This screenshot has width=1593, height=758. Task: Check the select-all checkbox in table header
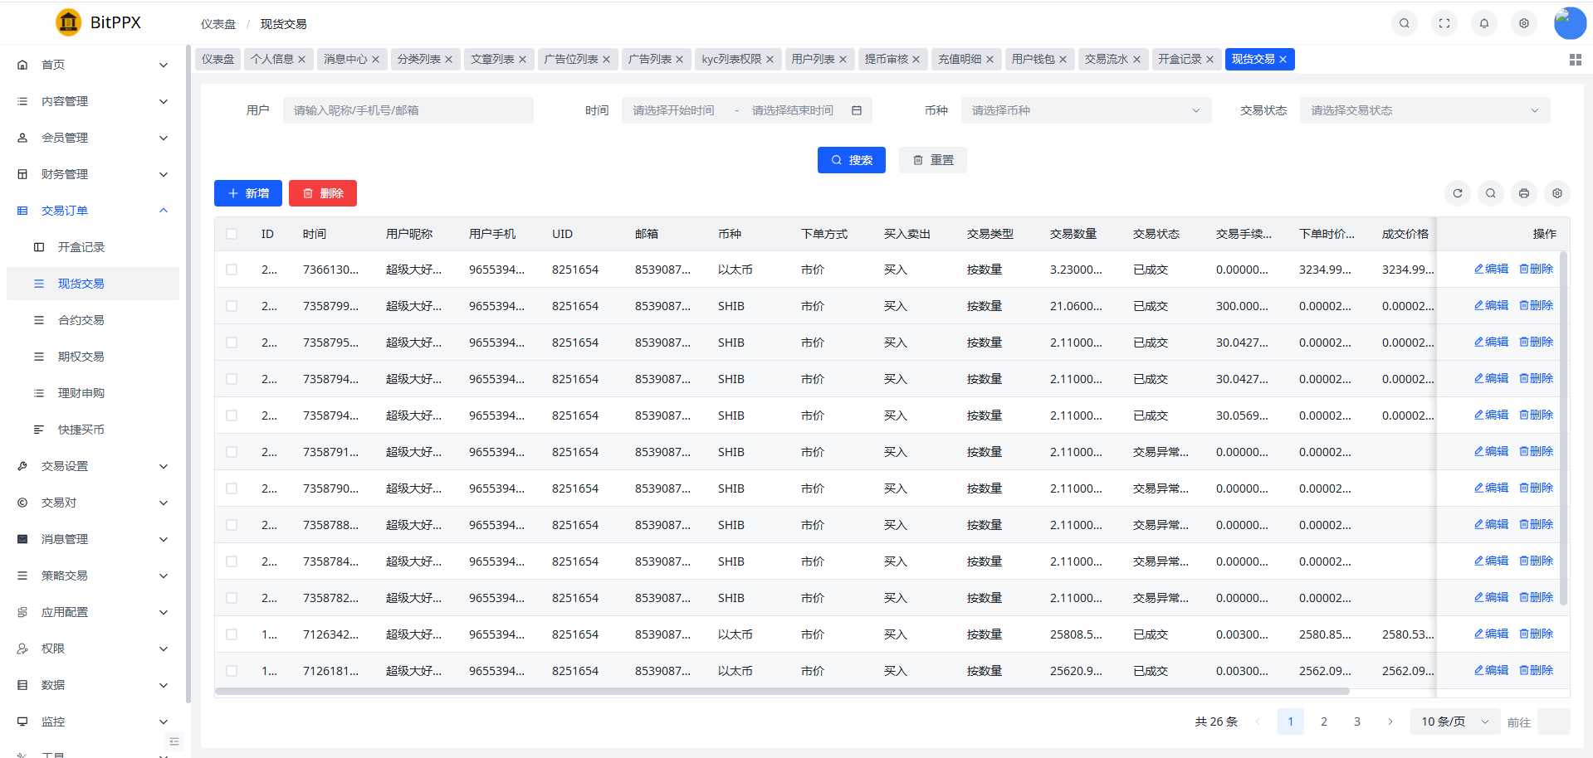click(x=232, y=234)
